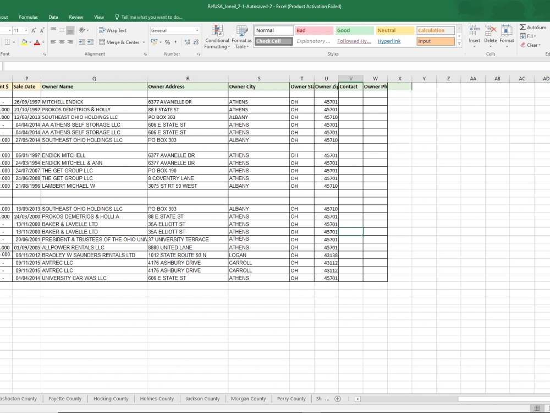This screenshot has width=550, height=413.
Task: Center cell text horizontally
Action: (x=62, y=42)
